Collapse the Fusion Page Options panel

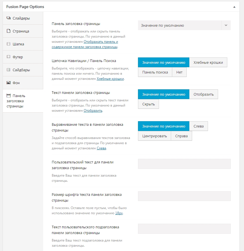point(234,7)
